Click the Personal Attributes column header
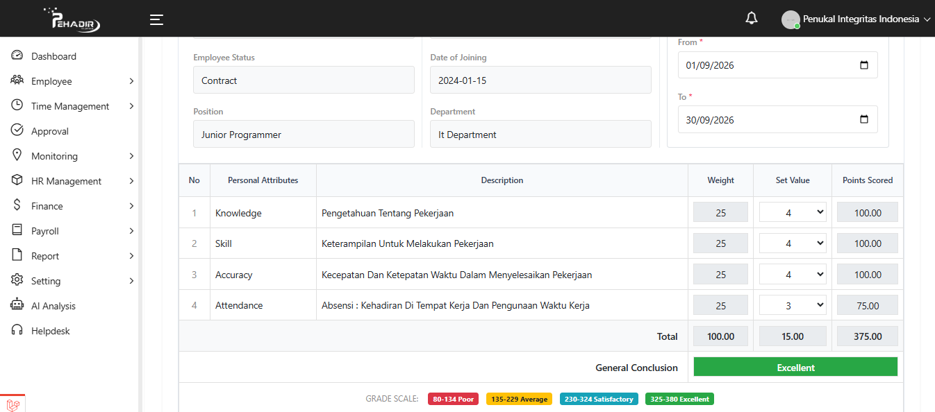This screenshot has width=935, height=412. coord(263,180)
